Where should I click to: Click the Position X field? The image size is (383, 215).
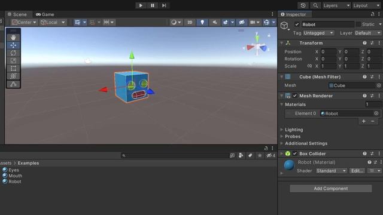(329, 52)
